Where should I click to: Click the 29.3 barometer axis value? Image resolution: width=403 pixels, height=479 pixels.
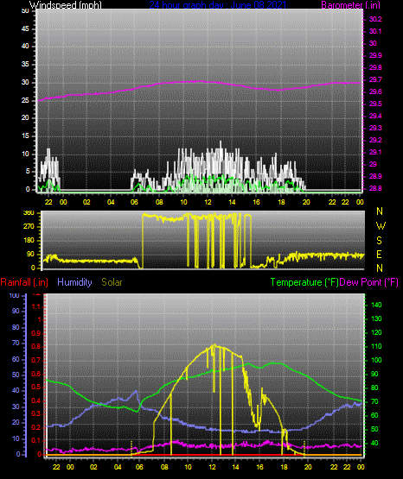[x=375, y=128]
